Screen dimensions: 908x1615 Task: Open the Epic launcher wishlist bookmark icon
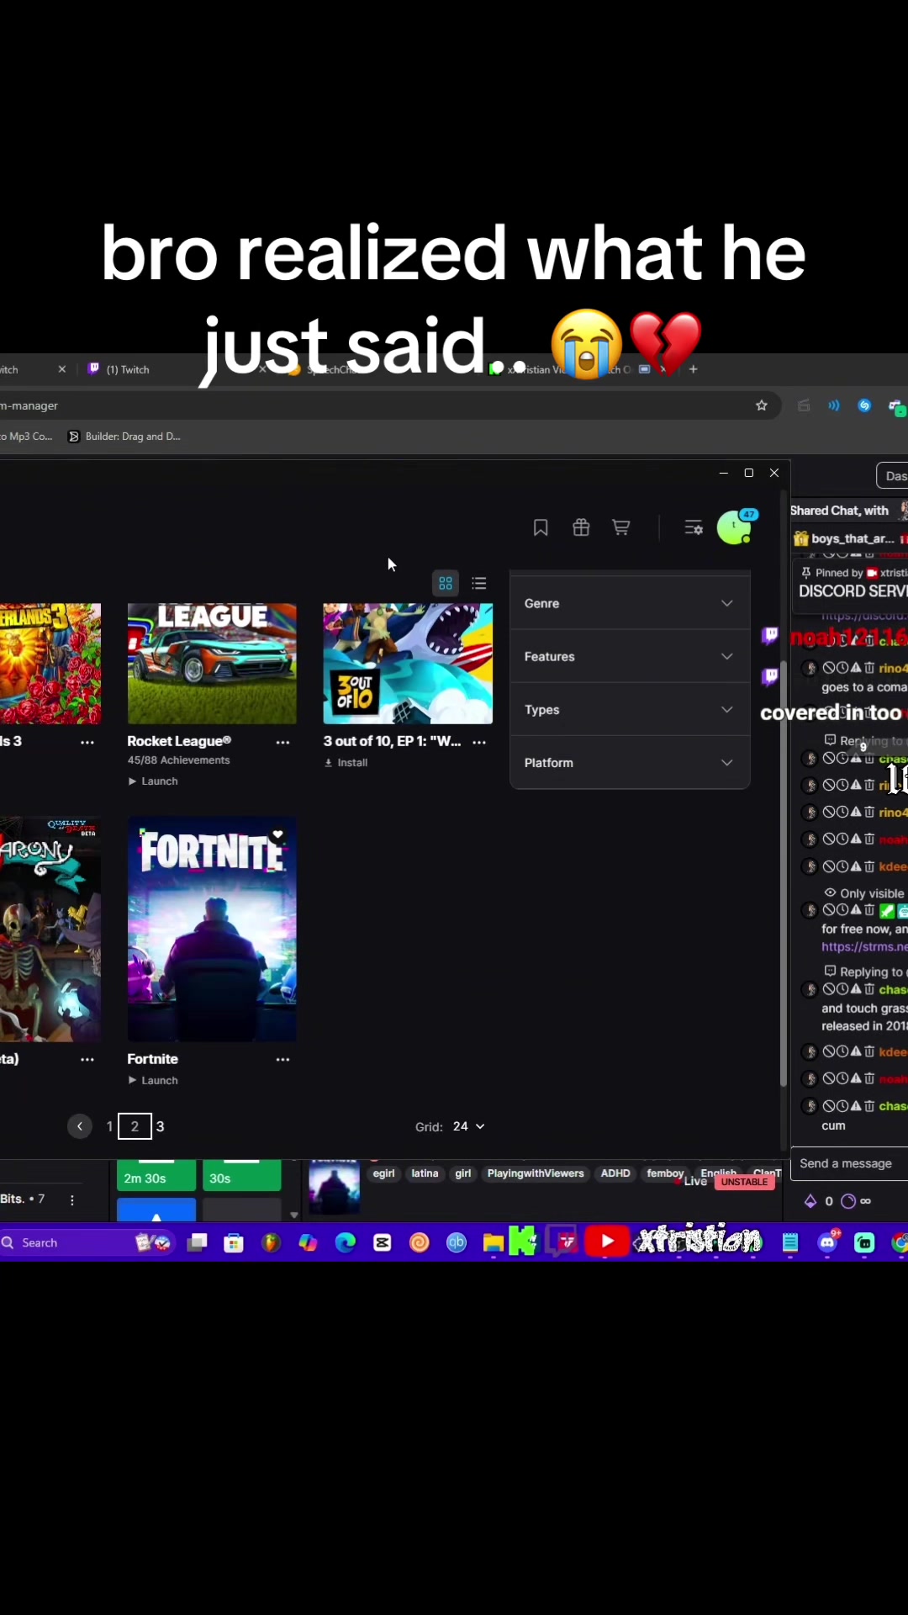pos(541,527)
